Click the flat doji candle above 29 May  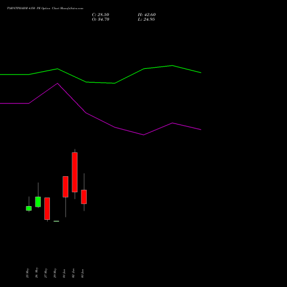pos(56,221)
